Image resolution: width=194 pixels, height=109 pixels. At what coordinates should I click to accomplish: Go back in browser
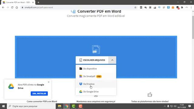[x=3, y=7]
